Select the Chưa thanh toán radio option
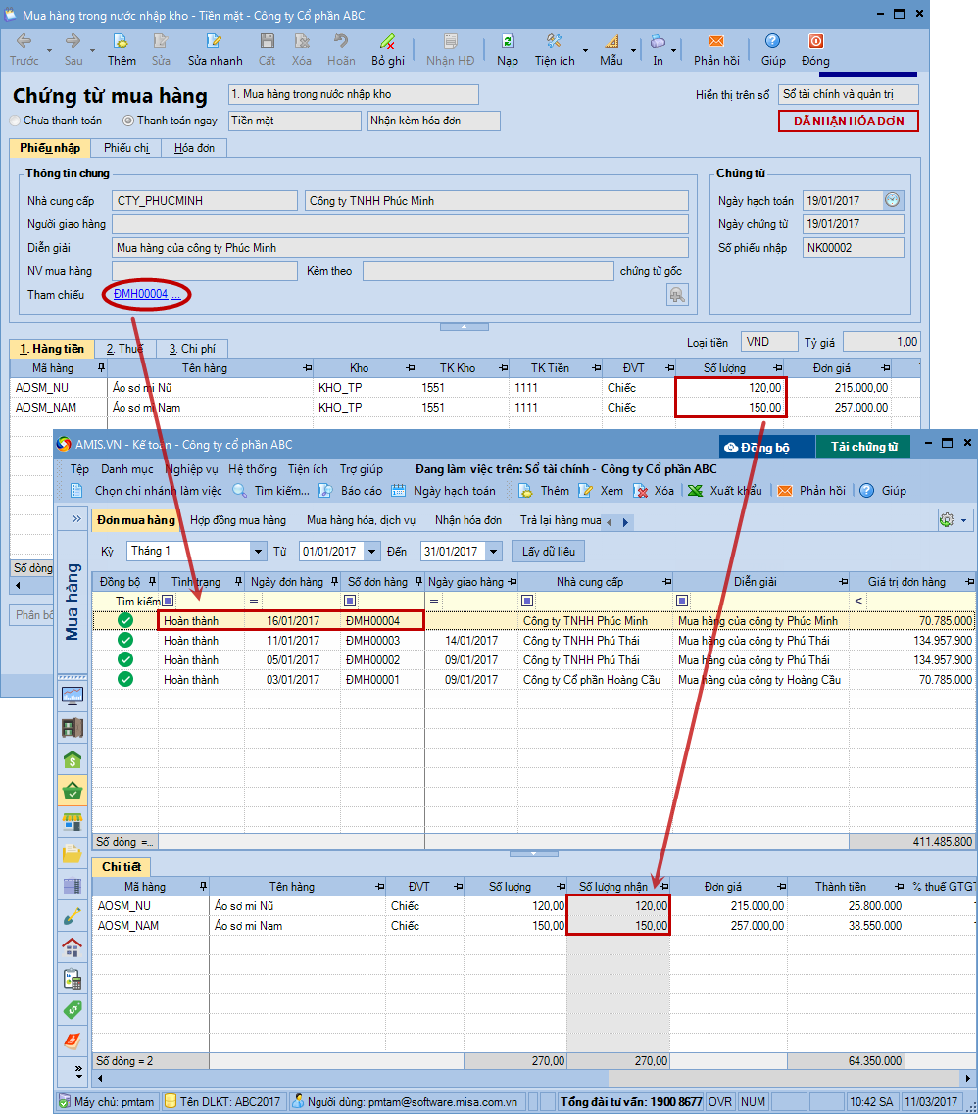 click(x=16, y=121)
